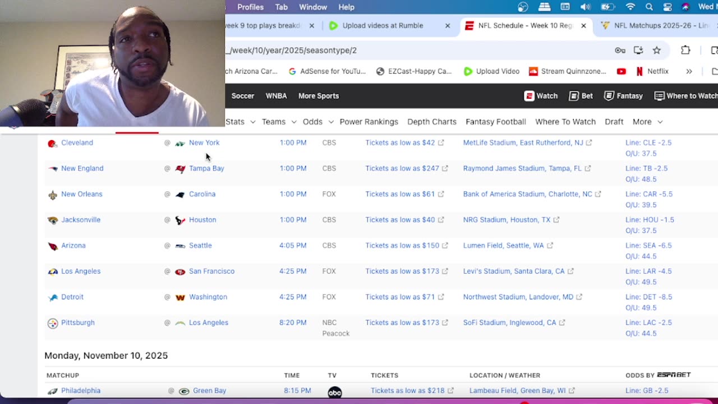The width and height of the screenshot is (718, 404).
Task: Open the Fantasy button on ESPN
Action: point(623,96)
